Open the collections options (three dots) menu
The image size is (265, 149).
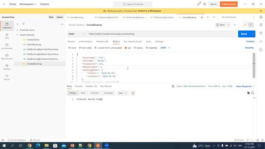62,24
